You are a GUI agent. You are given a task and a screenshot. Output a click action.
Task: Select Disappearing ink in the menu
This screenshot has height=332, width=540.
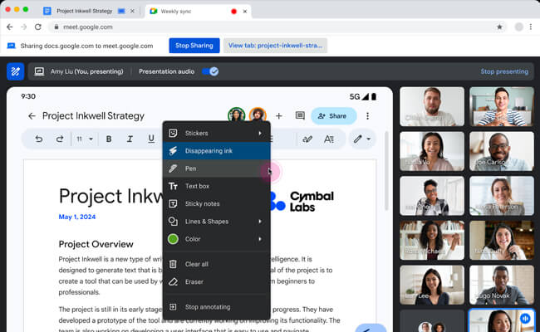point(217,151)
